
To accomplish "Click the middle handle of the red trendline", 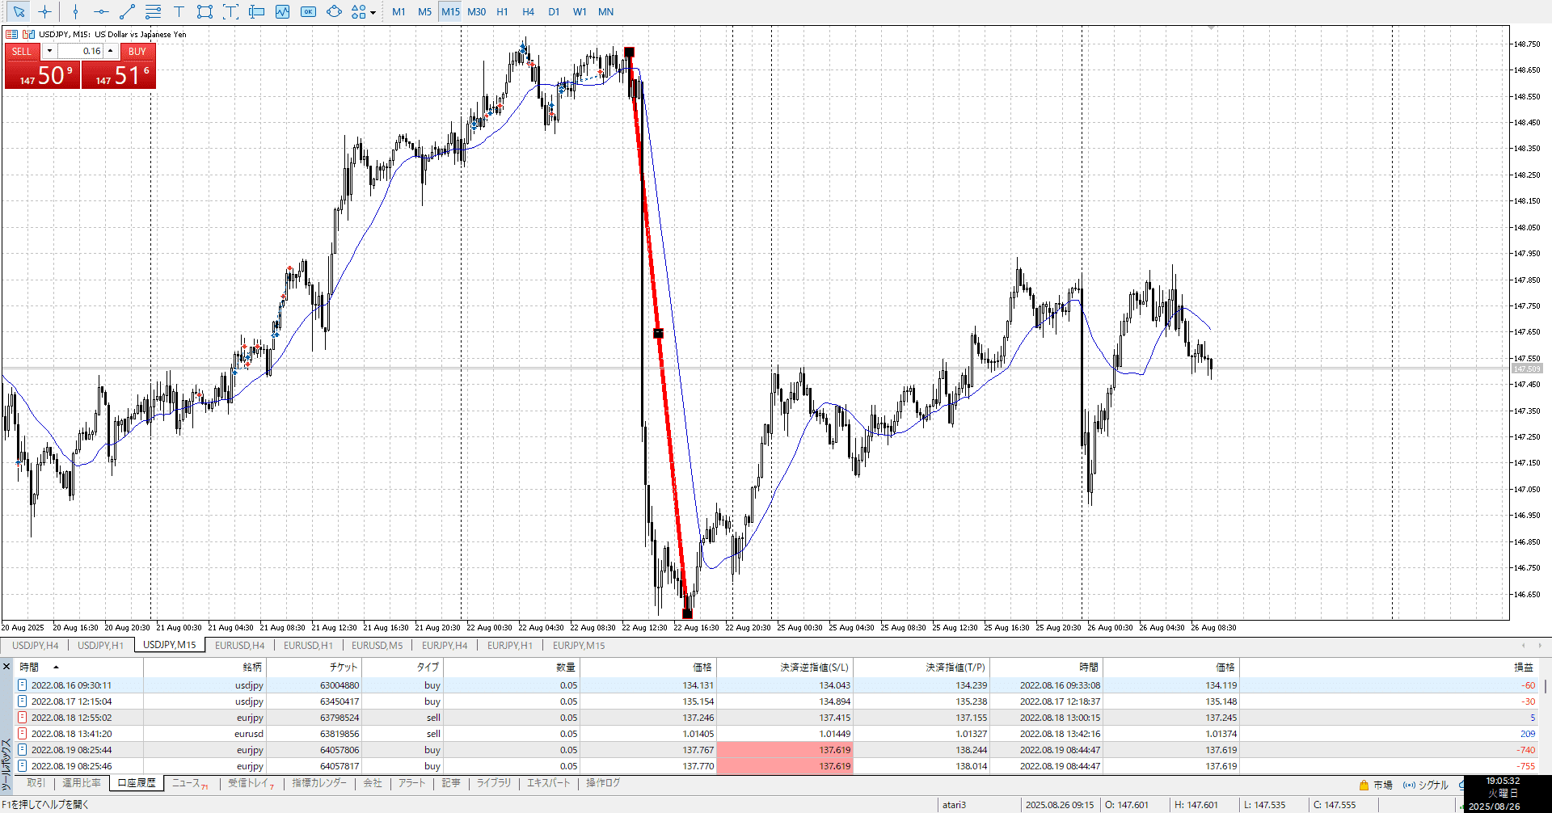I will [658, 333].
